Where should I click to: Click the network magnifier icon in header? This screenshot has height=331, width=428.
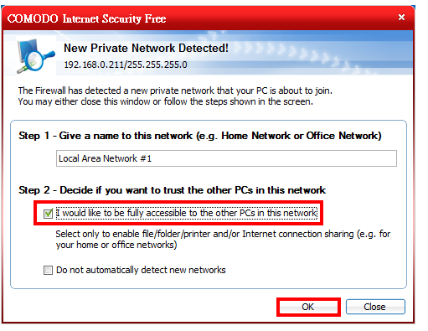[x=35, y=56]
